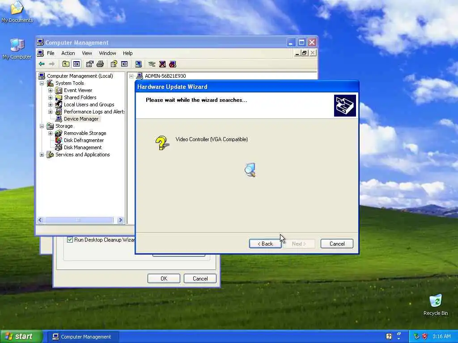Click the grayed Forward arrow in toolbar
The height and width of the screenshot is (343, 458).
click(52, 64)
